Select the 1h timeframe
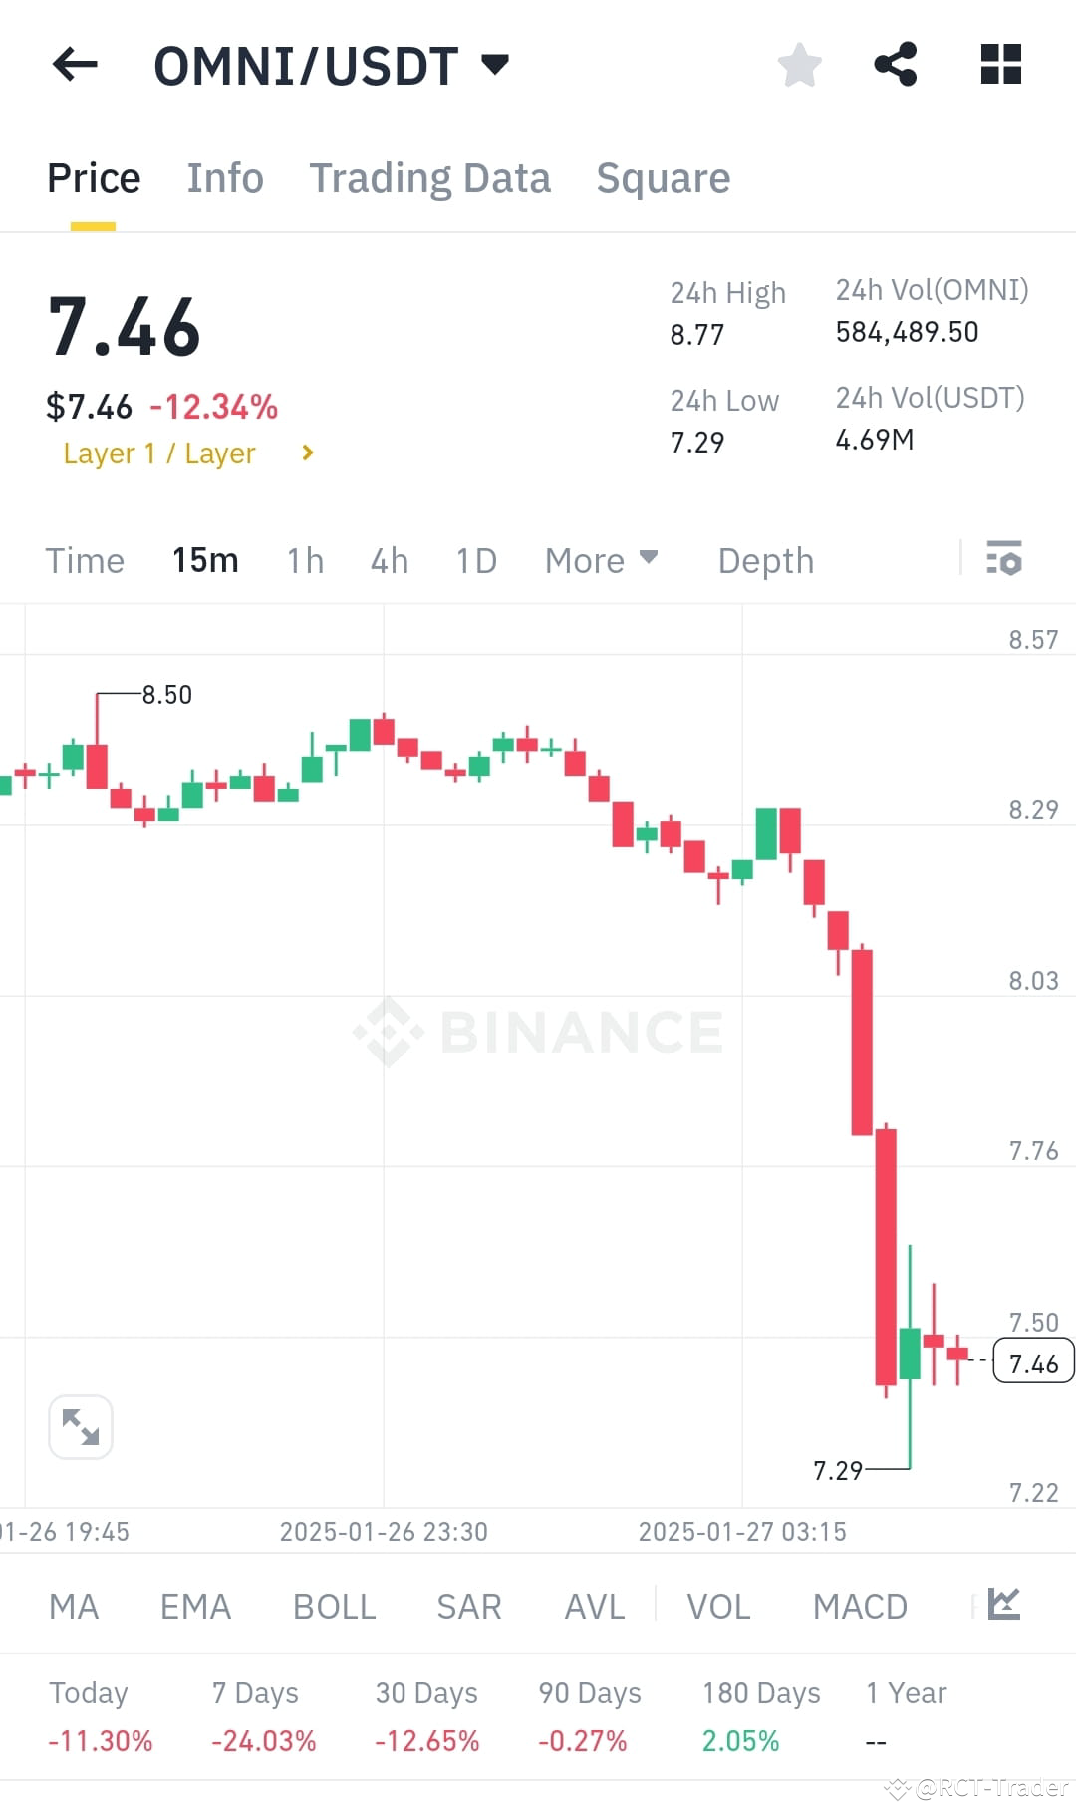 304,560
